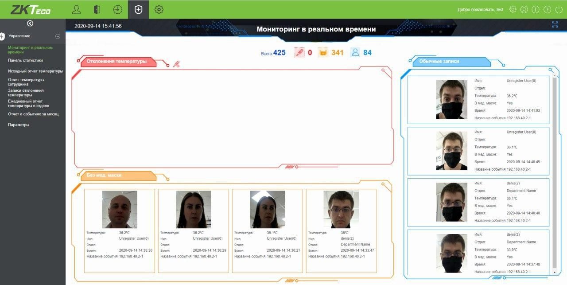Select the shield temperature detection module

138,9
